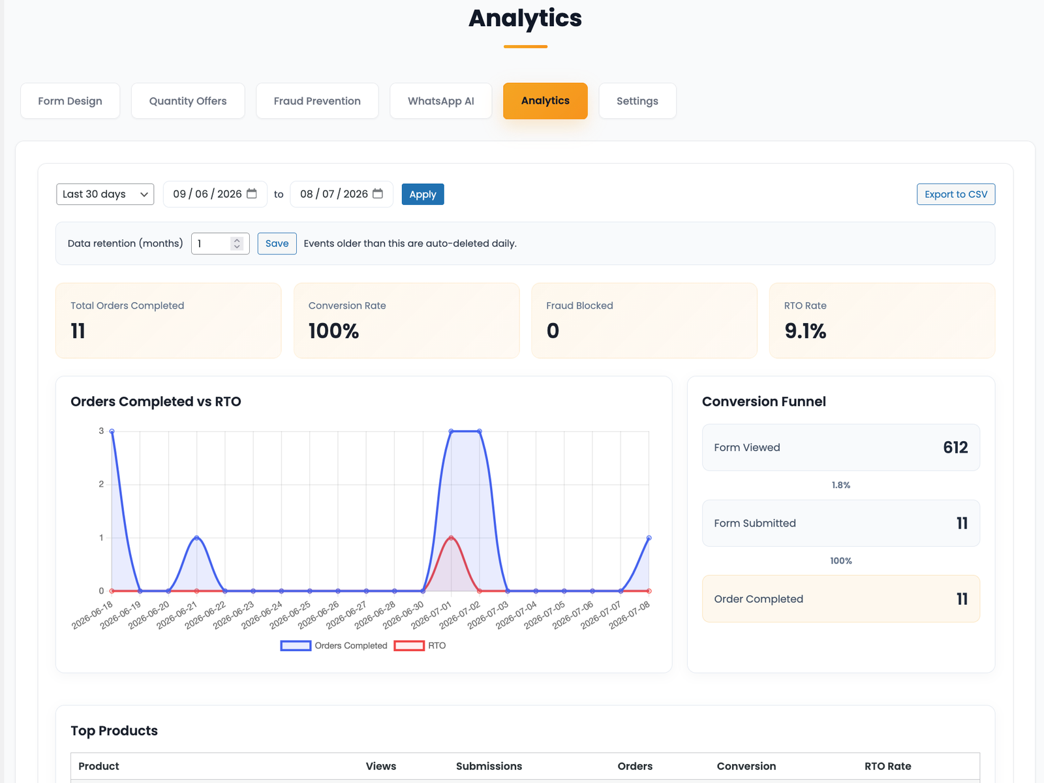Click the Conversion column header
The image size is (1044, 783).
746,766
